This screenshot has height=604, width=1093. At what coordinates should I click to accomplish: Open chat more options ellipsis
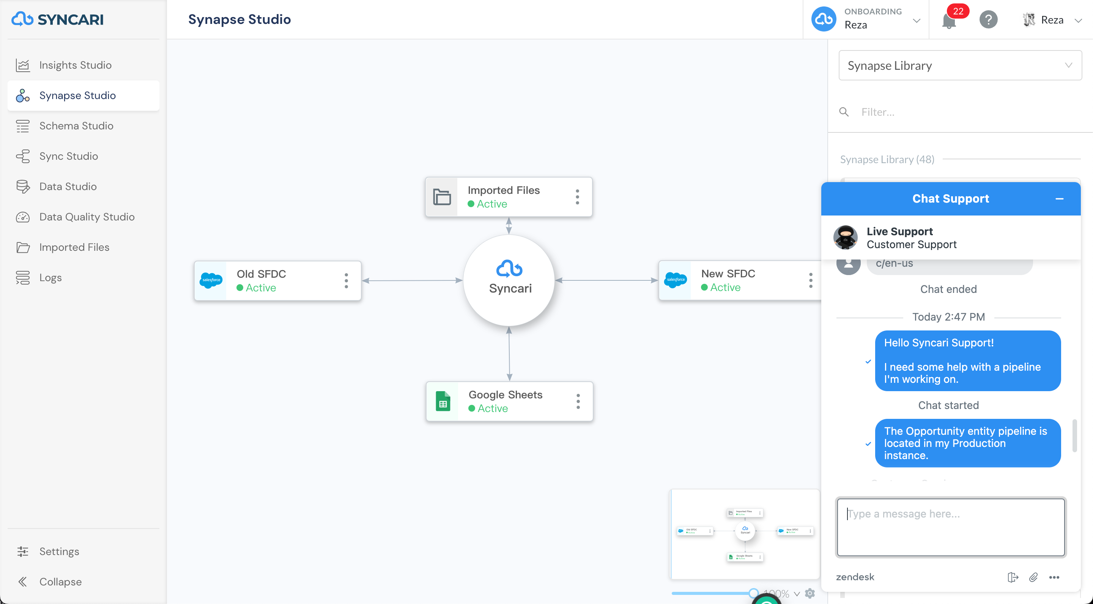1054,577
